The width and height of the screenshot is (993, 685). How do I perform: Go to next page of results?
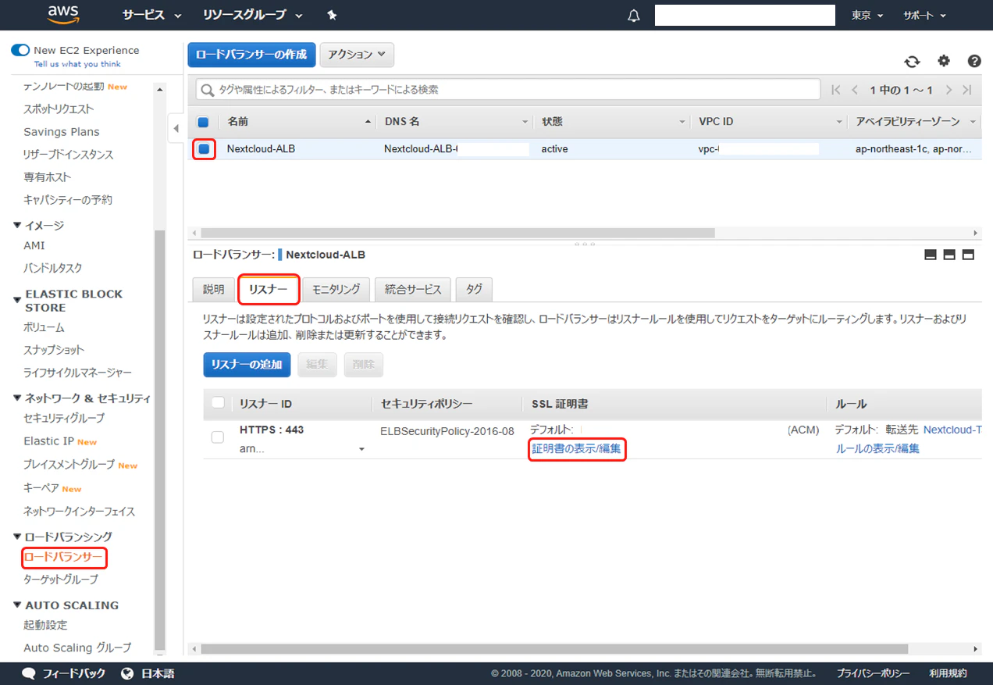949,90
